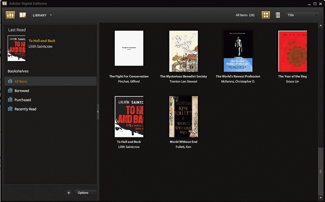Click The Year of the Dog title text
Image resolution: width=325 pixels, height=202 pixels.
click(x=293, y=76)
